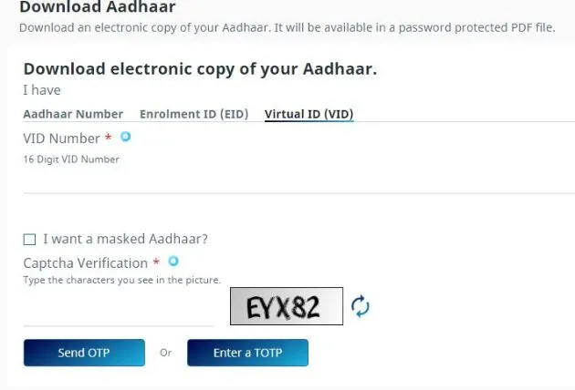Click the '16 Digit VID Number' helper text
This screenshot has height=390, width=575.
click(71, 159)
